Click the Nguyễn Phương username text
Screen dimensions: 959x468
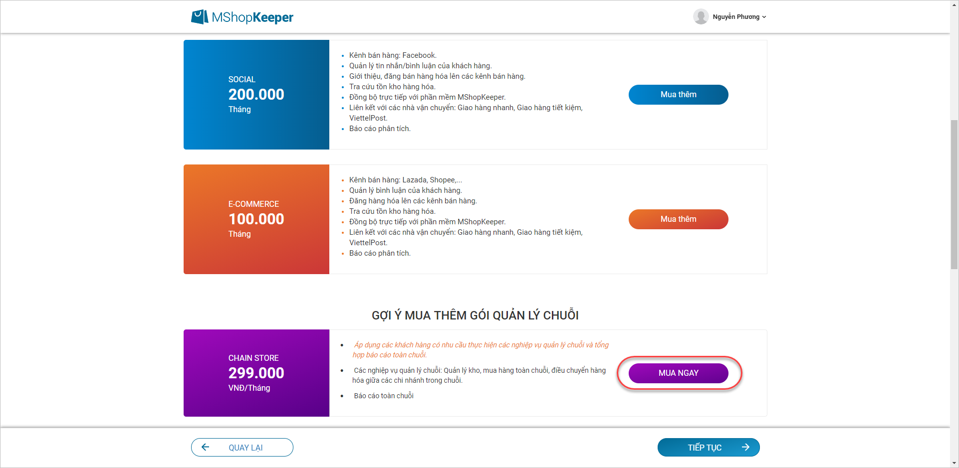pos(736,16)
